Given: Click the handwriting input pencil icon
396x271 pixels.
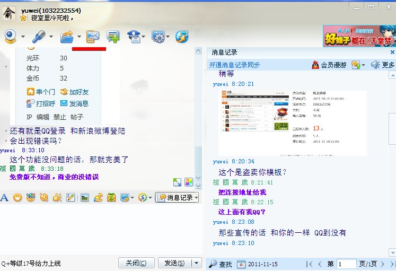Looking at the screenshot, I should coord(71,197).
